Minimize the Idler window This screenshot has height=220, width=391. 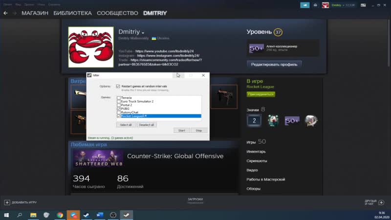(178, 75)
